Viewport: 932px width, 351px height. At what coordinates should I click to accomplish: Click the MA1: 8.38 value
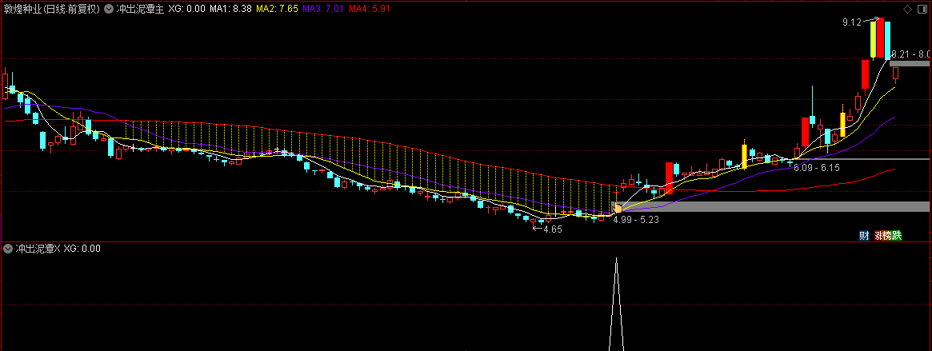tap(231, 9)
